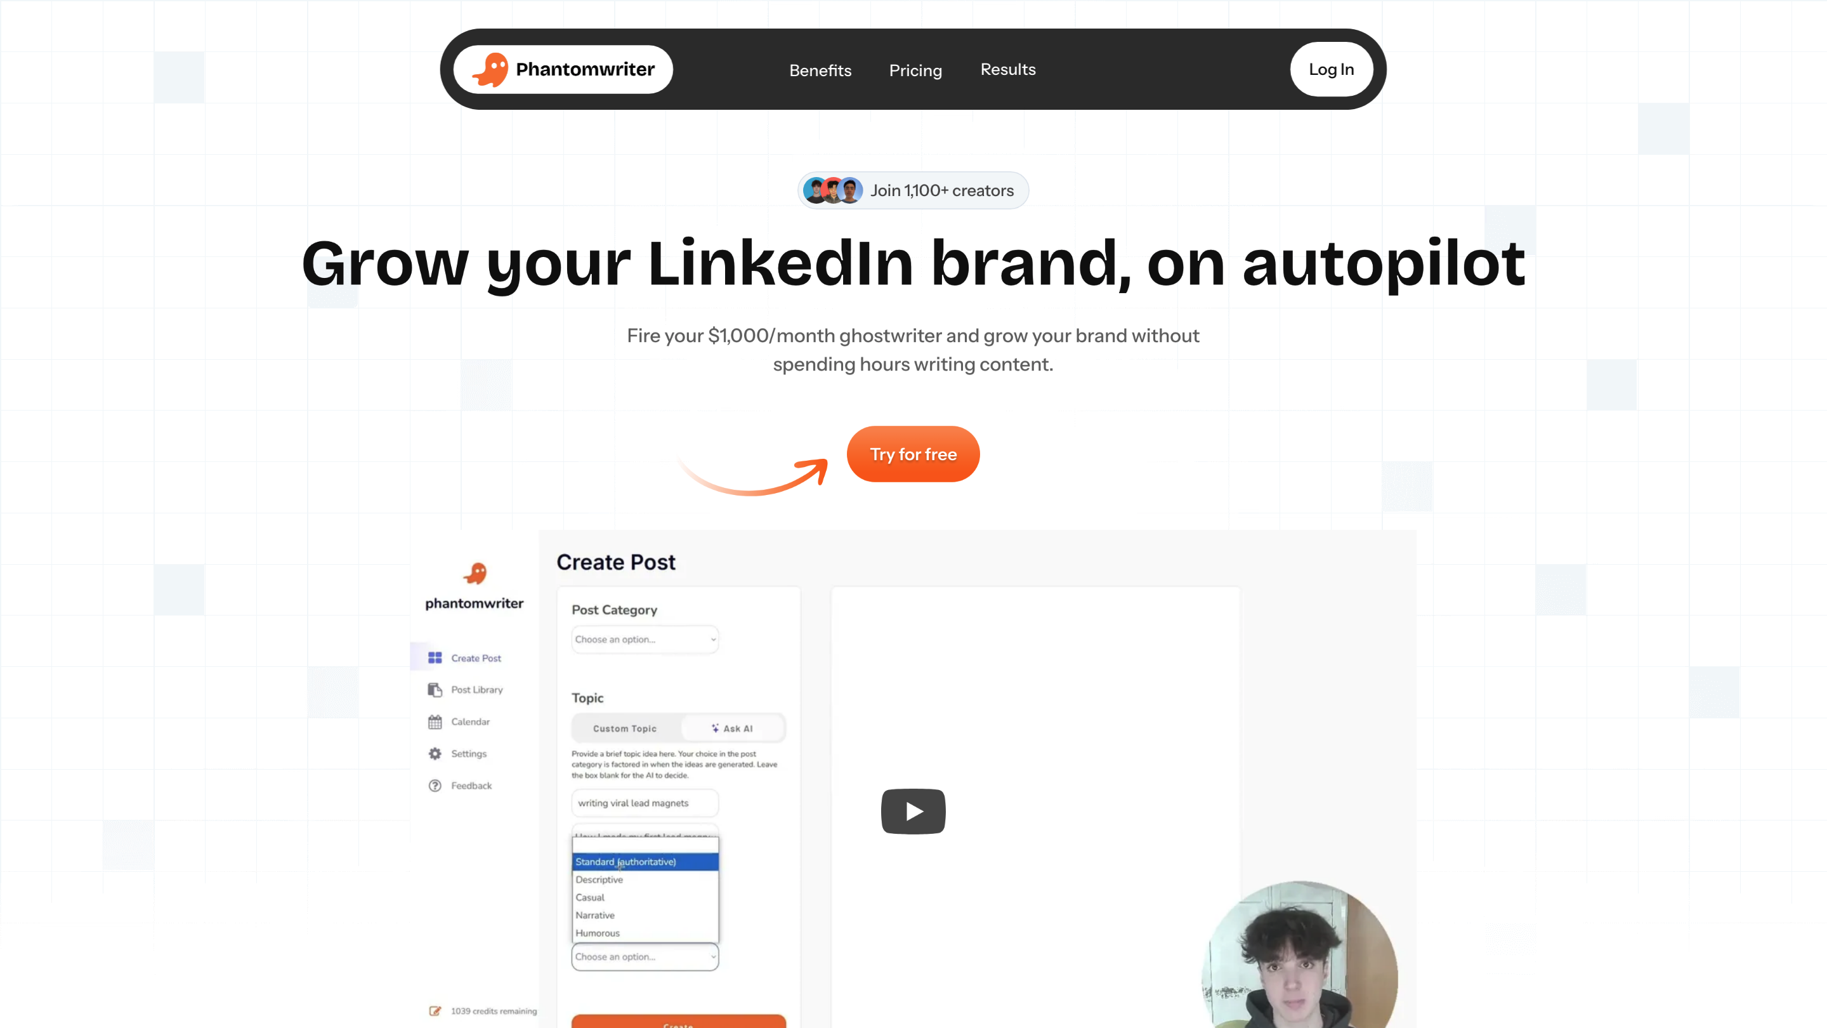
Task: Click the Phantomwriter ghost logo in navbar
Action: pos(490,70)
